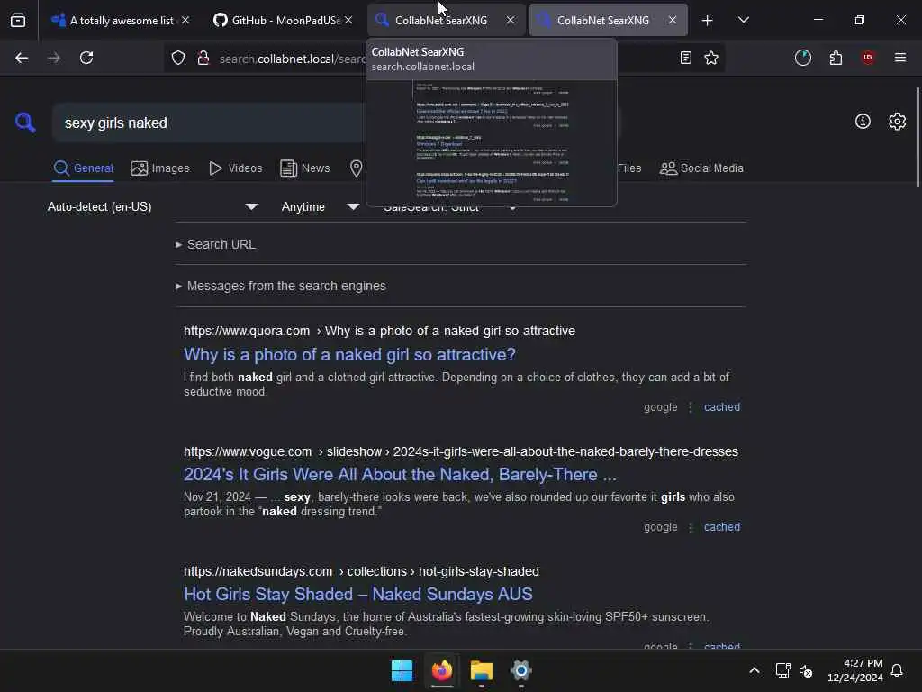The image size is (922, 692).
Task: List all tabs dropdown chevron
Action: pyautogui.click(x=743, y=20)
